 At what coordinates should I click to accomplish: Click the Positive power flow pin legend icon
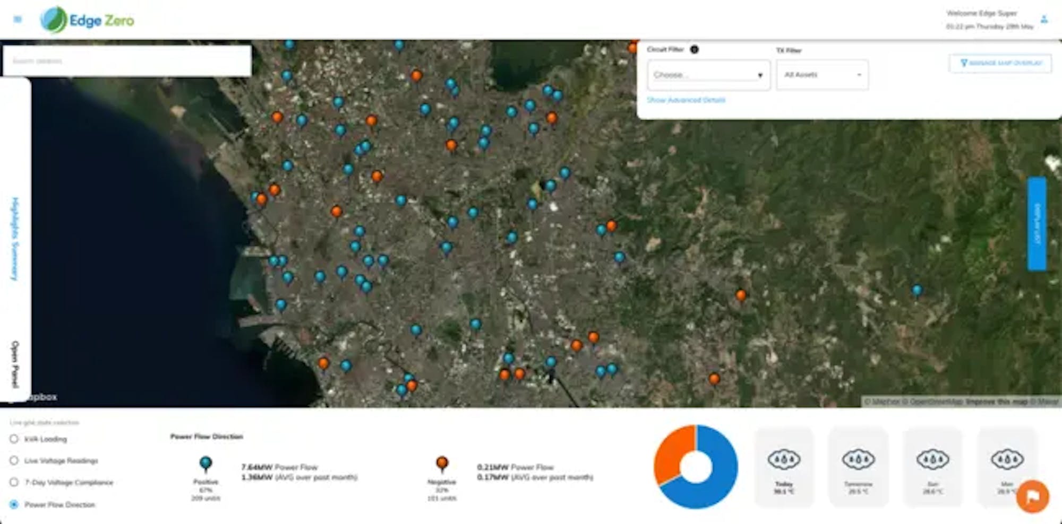click(205, 464)
